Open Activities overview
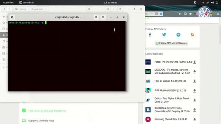 [8, 2]
